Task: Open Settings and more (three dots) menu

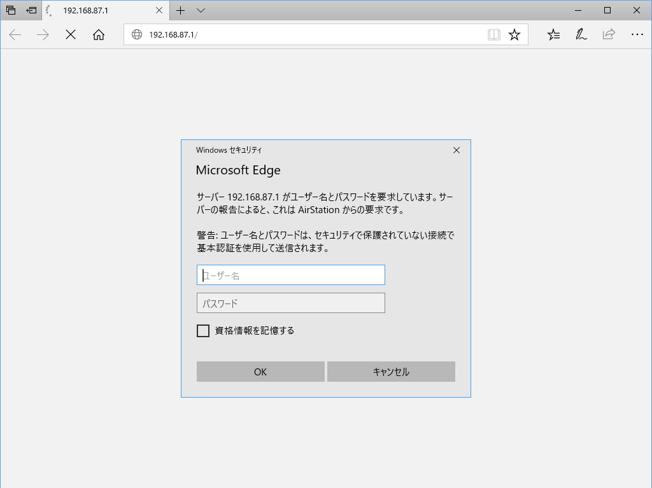Action: tap(637, 35)
